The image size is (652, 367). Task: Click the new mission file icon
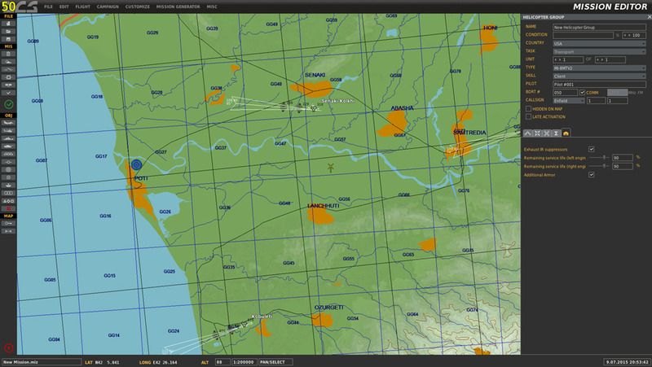pos(8,24)
